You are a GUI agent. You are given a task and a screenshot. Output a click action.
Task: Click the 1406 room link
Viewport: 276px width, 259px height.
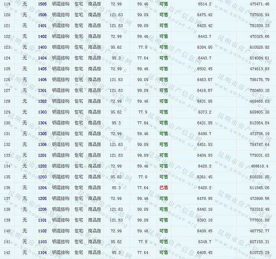point(42,80)
